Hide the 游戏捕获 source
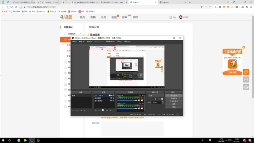 111,98
